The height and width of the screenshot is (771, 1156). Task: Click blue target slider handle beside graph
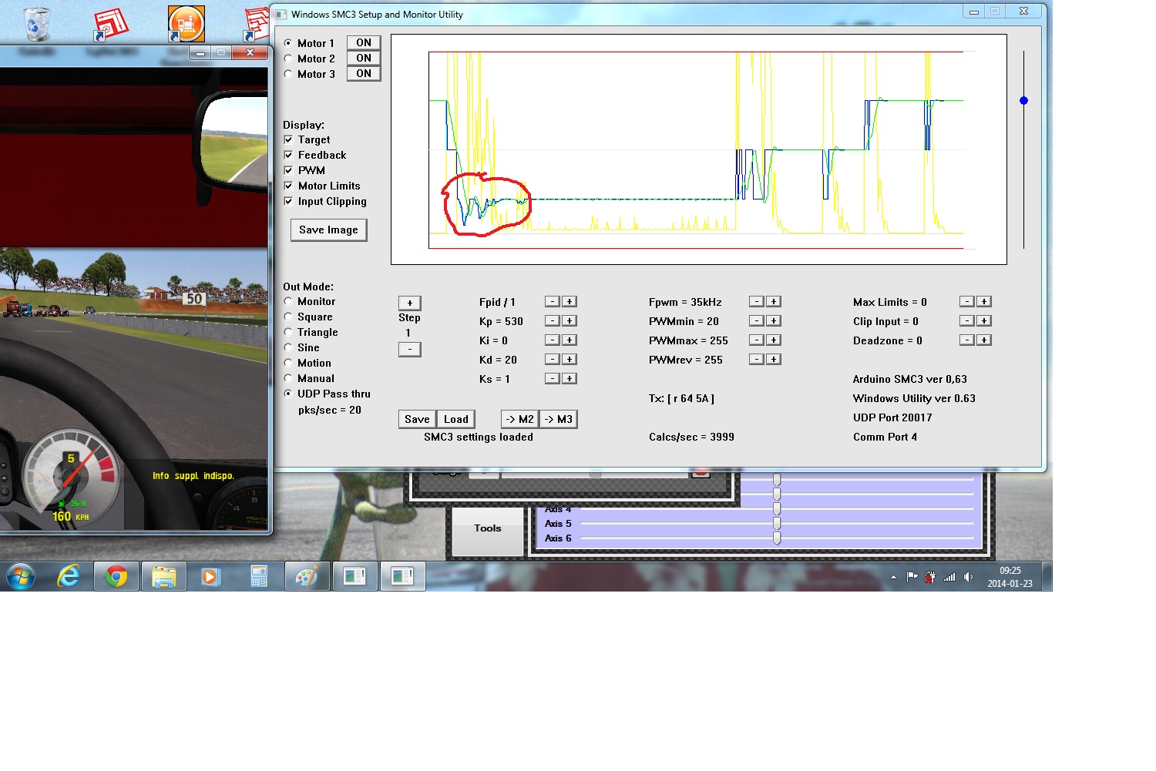pyautogui.click(x=1023, y=100)
